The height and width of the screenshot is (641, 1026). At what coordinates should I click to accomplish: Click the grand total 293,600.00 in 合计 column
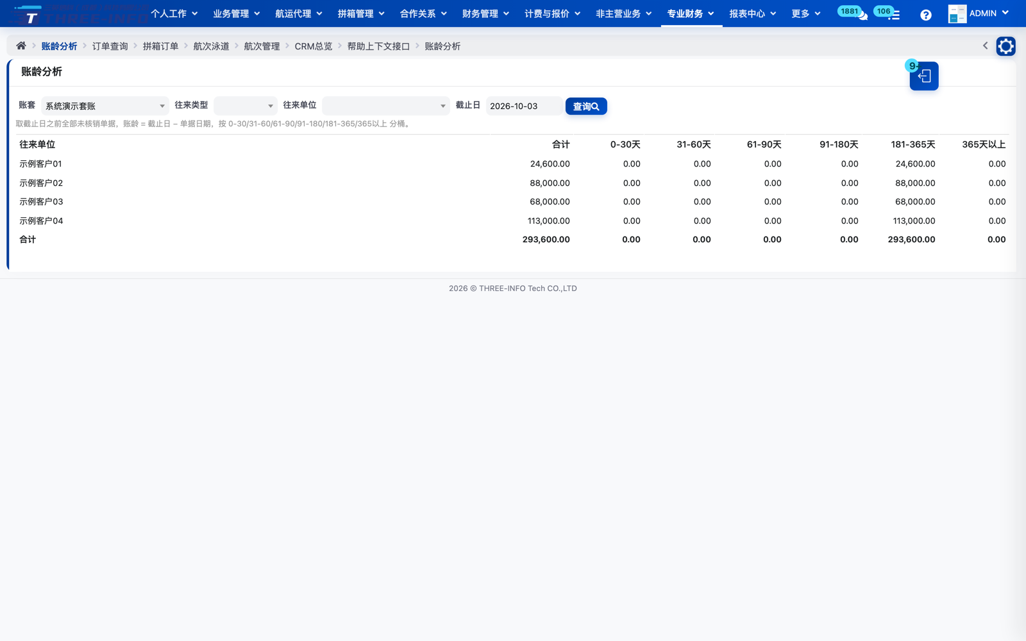pos(546,239)
